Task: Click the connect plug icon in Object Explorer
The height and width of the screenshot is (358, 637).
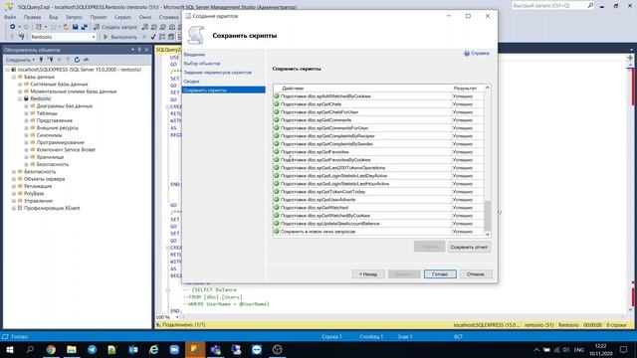Action: click(41, 60)
